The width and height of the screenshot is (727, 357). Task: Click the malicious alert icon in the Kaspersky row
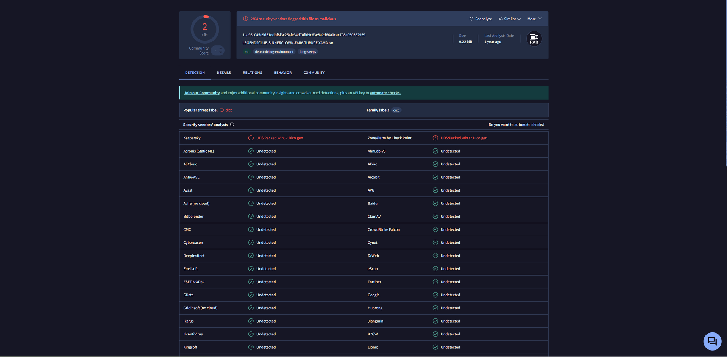pos(251,138)
